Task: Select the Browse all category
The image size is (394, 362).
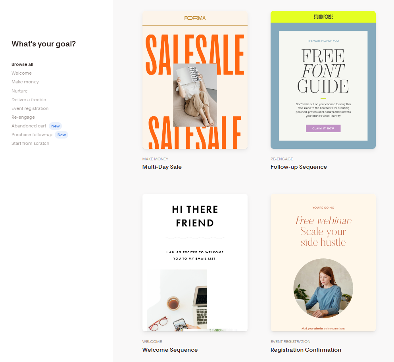Action: [22, 64]
